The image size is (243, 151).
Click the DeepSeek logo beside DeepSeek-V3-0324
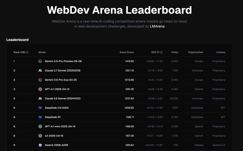click(40, 108)
